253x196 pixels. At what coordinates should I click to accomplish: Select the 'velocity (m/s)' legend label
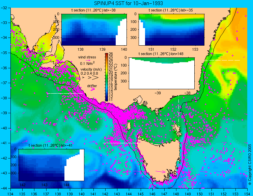91,70
